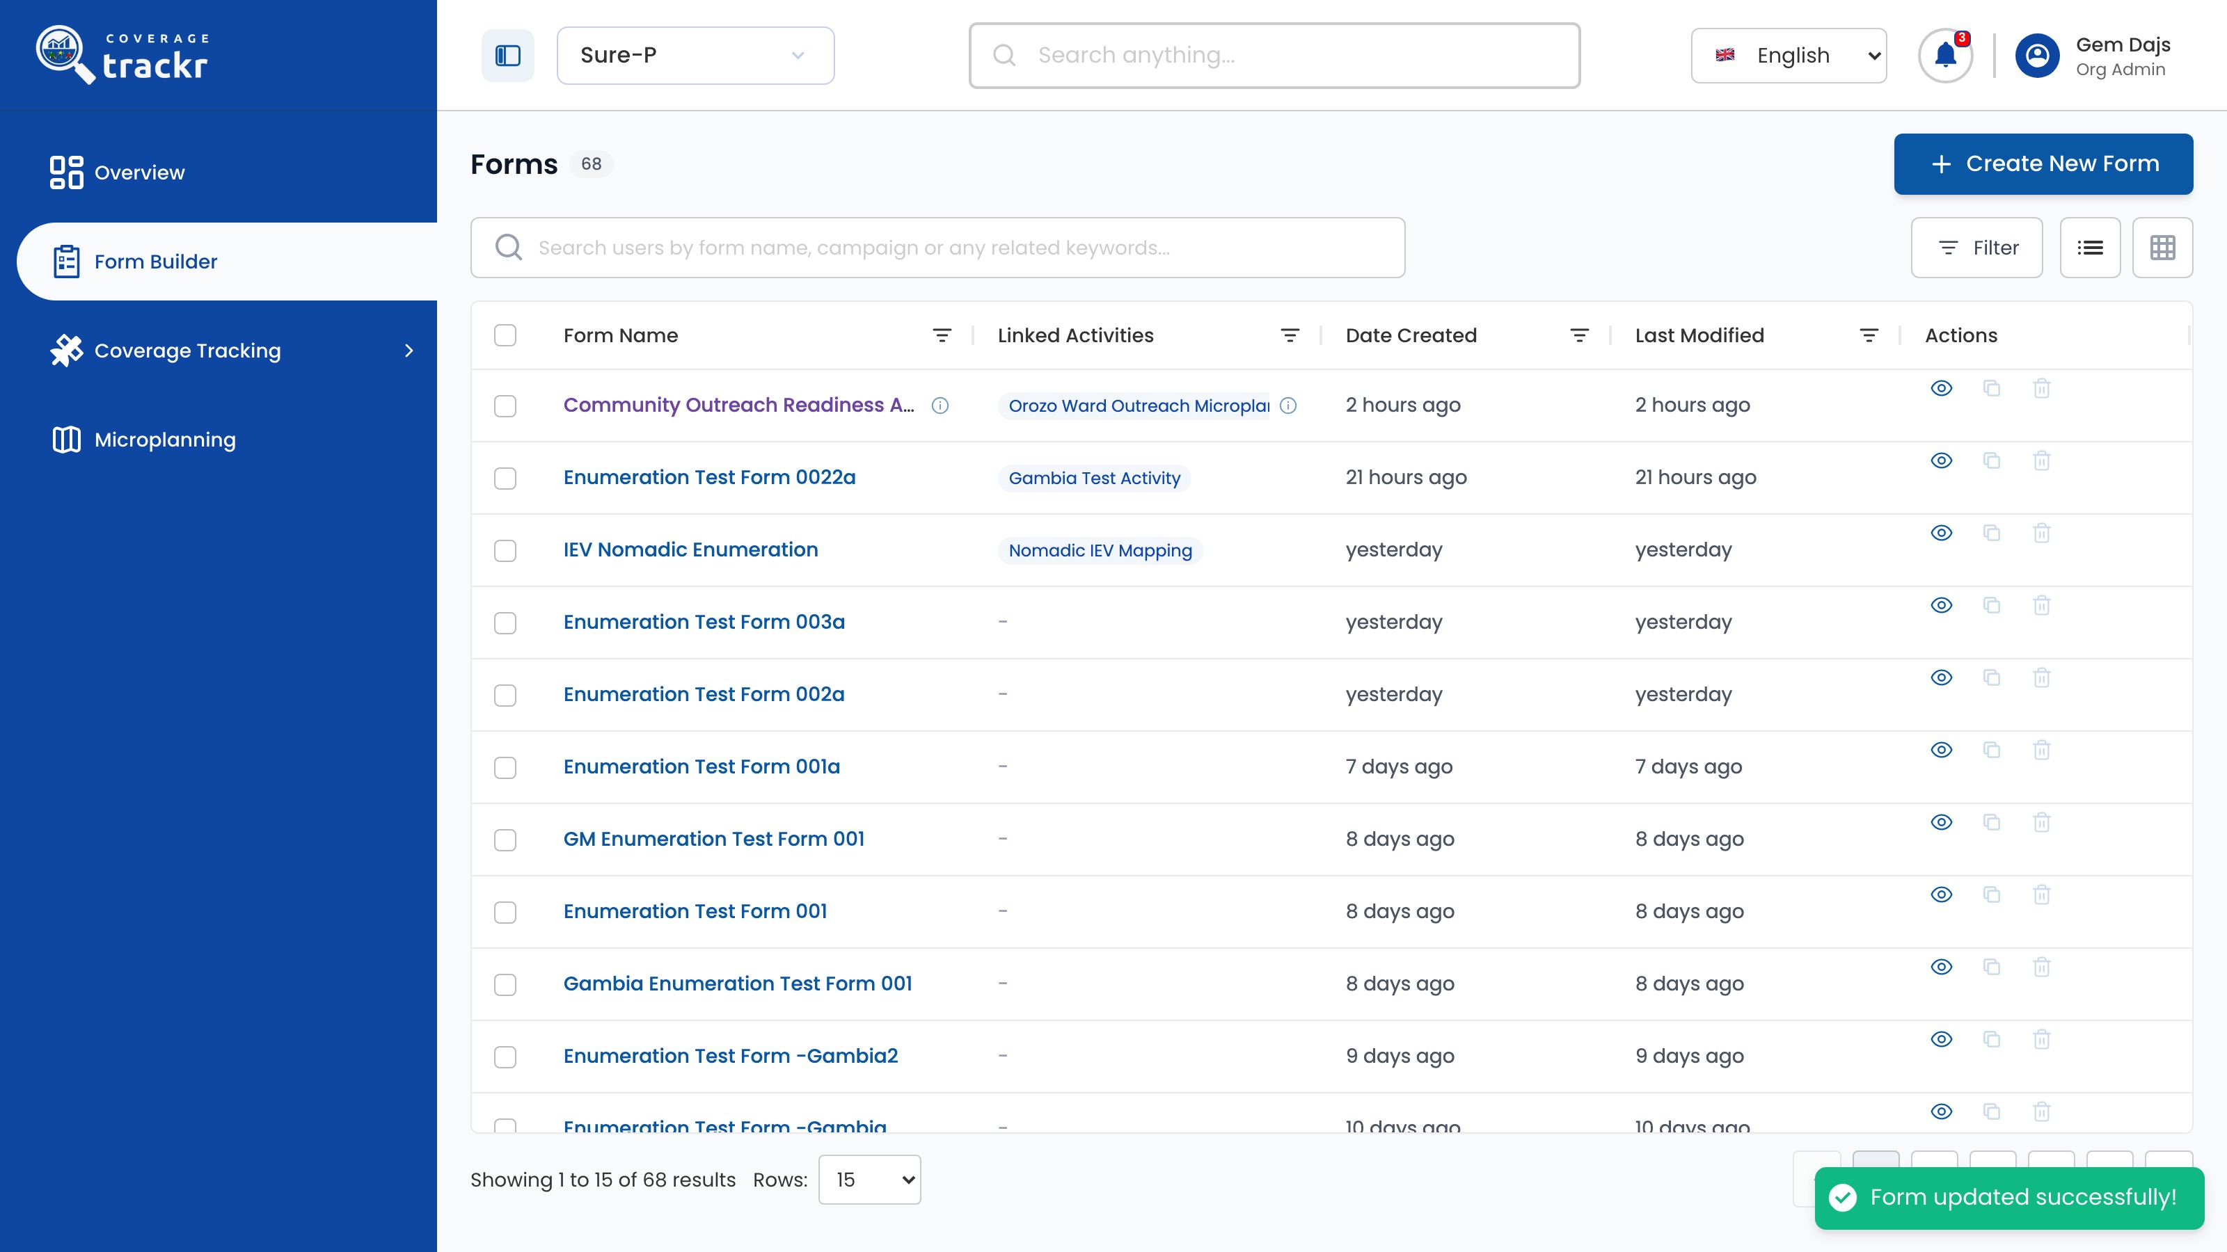2227x1252 pixels.
Task: Open the English language selector
Action: click(x=1789, y=56)
